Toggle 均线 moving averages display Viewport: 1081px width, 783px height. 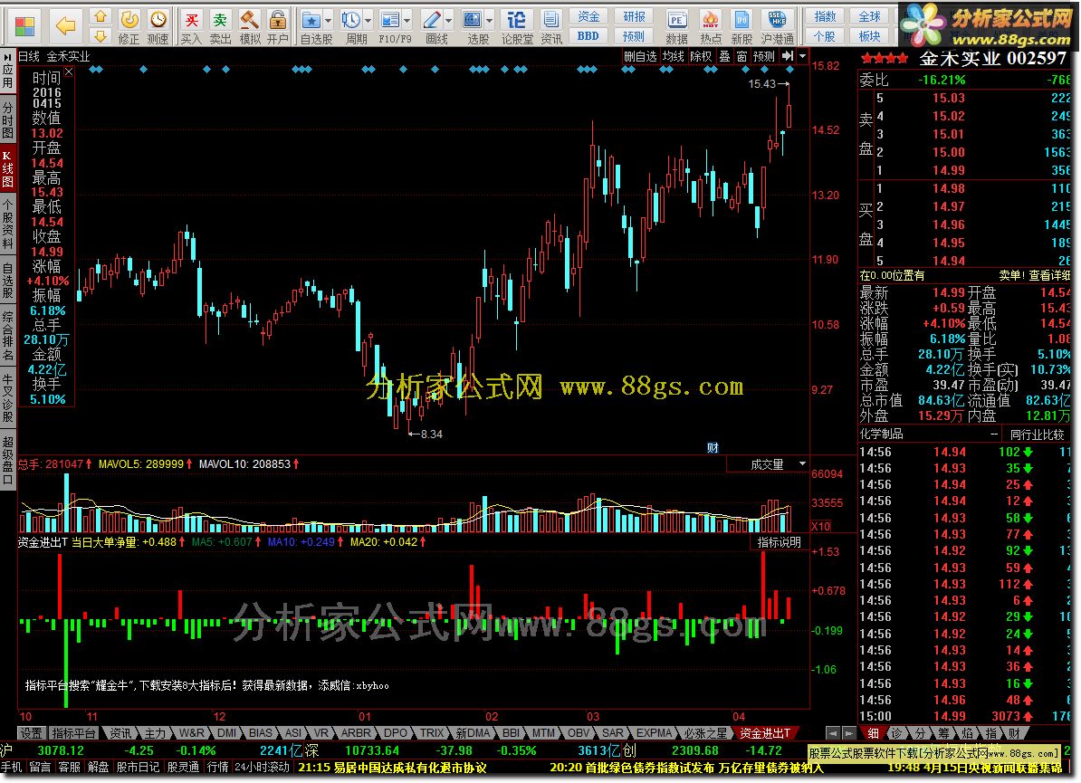point(674,56)
